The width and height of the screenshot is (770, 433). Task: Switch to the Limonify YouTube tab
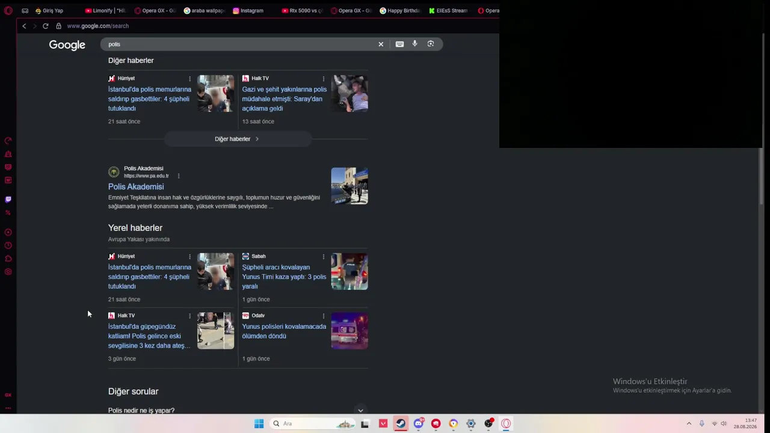click(105, 10)
